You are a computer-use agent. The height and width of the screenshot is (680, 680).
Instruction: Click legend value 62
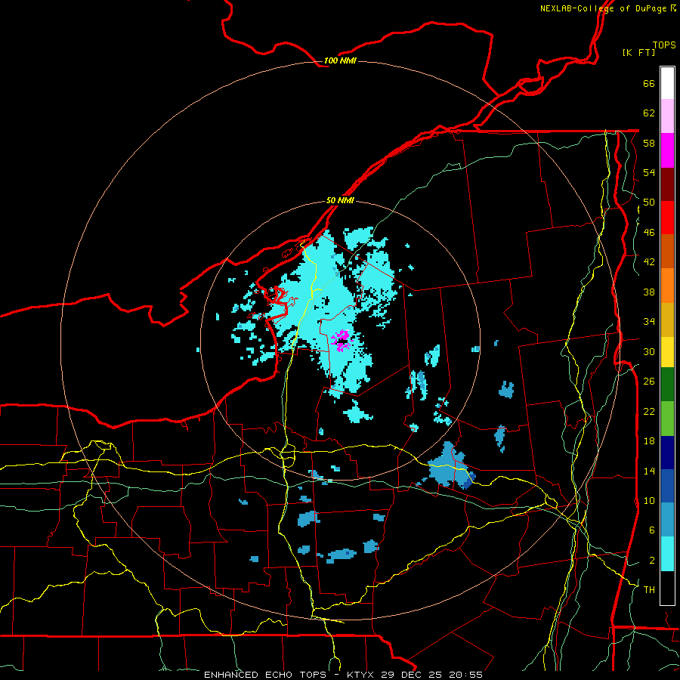[x=649, y=113]
